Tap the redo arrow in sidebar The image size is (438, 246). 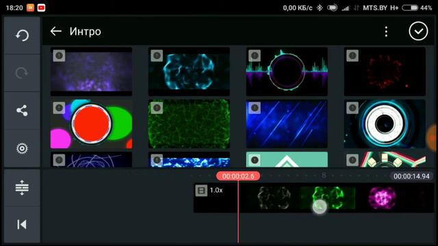[x=22, y=73]
